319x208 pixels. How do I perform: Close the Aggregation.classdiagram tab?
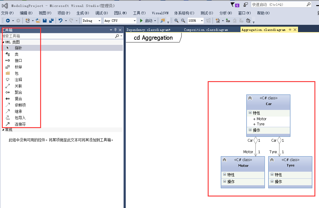295,30
